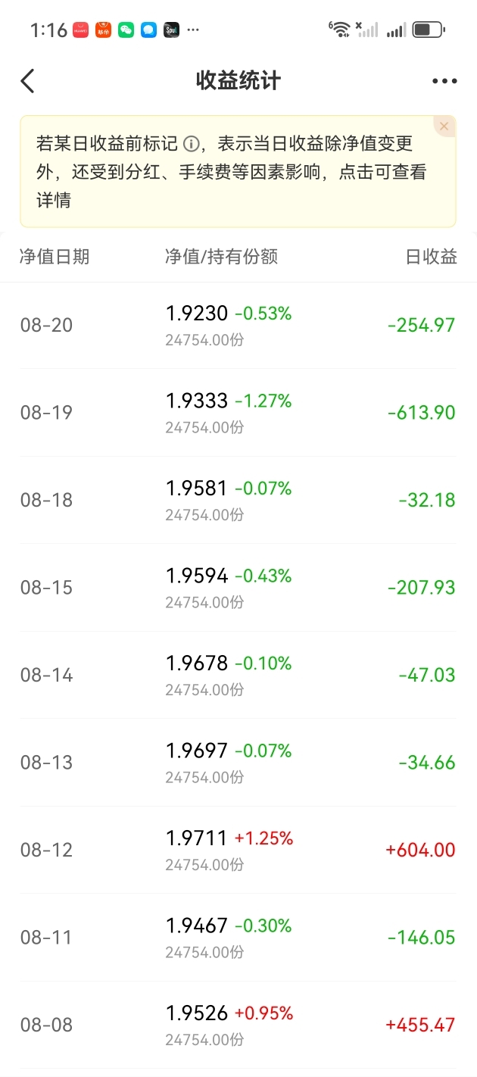Open the three-dot more options menu
The width and height of the screenshot is (477, 1077).
pos(444,81)
